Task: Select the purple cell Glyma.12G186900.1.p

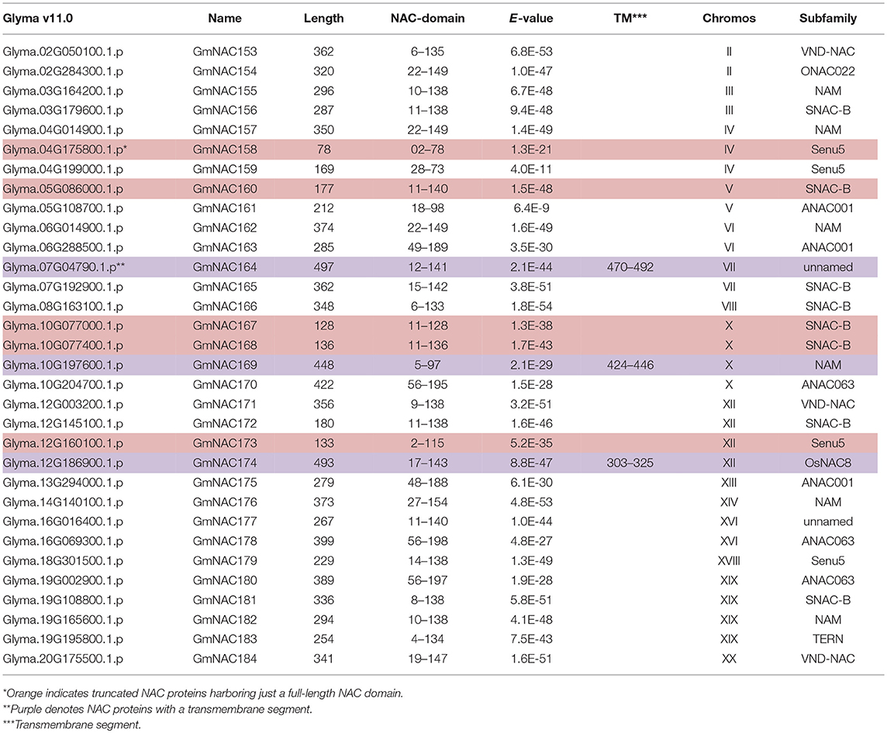Action: [x=63, y=463]
